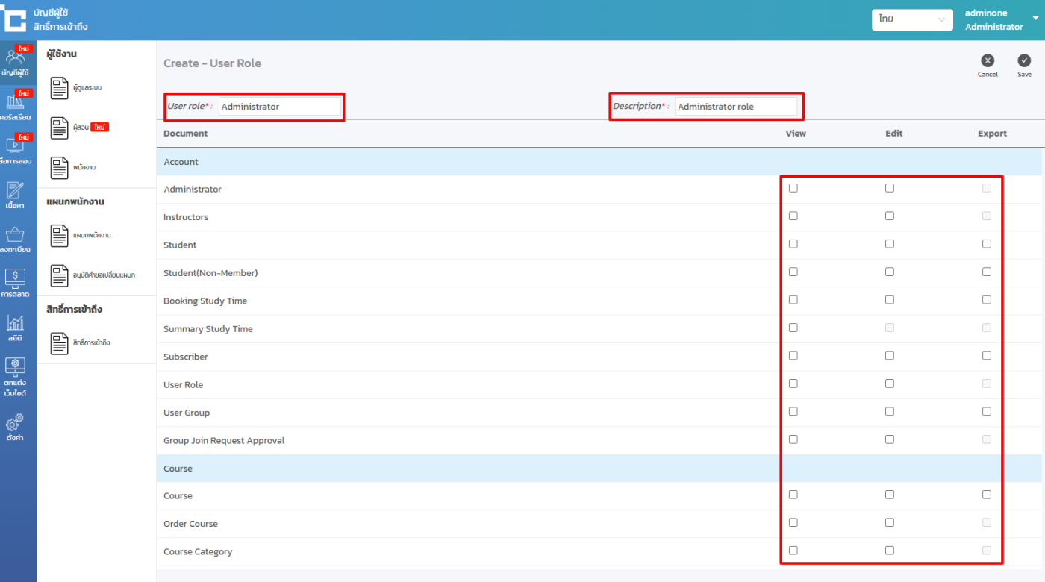1045x582 pixels.
Task: Tick Export permission for Student row
Action: [x=987, y=244]
